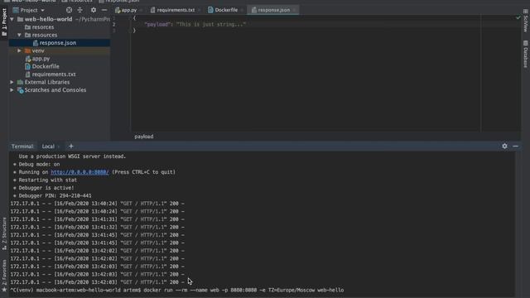This screenshot has height=298, width=530.
Task: Open the SciView side panel
Action: pyautogui.click(x=526, y=20)
